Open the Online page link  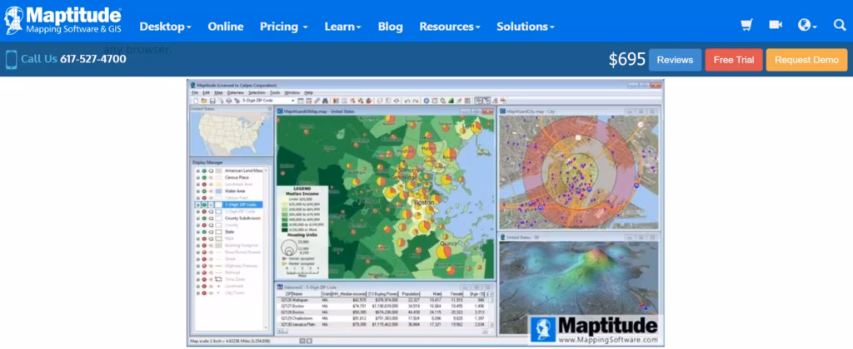pyautogui.click(x=226, y=26)
